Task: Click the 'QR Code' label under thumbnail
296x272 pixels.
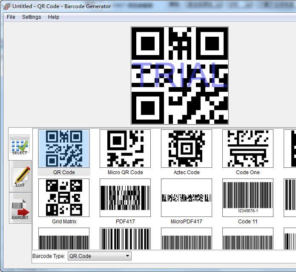Action: tap(64, 172)
